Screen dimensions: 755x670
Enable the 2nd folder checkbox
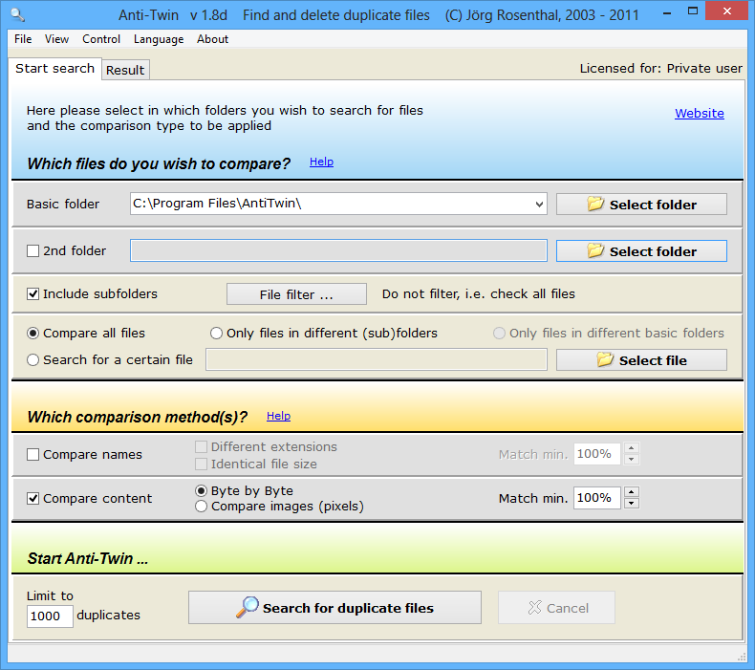[32, 251]
